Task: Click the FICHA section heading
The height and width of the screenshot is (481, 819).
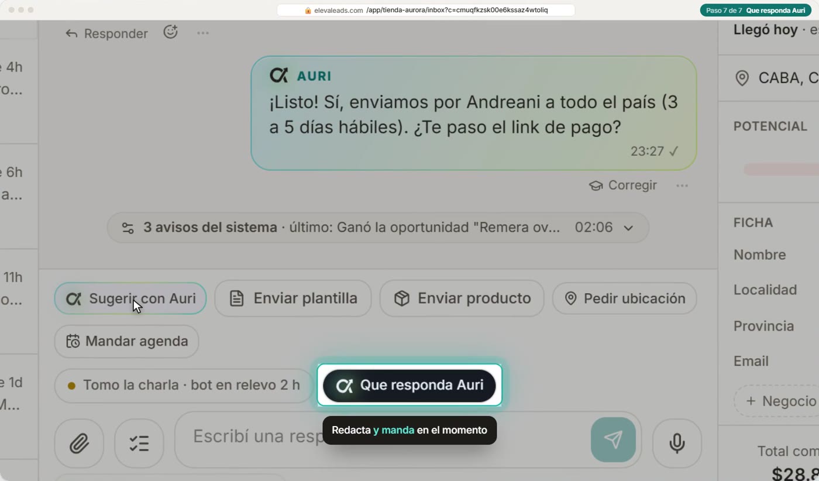Action: (x=753, y=222)
